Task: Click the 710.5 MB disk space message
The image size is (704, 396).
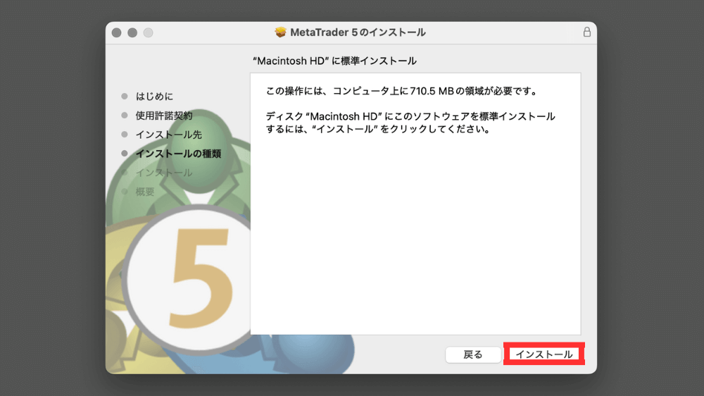Action: pos(401,91)
